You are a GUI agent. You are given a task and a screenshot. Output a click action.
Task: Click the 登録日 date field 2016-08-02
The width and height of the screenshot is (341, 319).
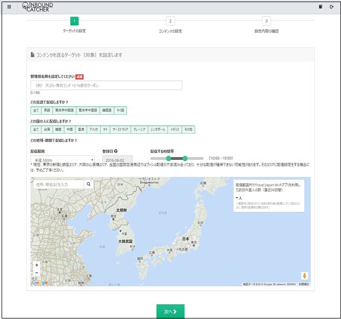118,160
